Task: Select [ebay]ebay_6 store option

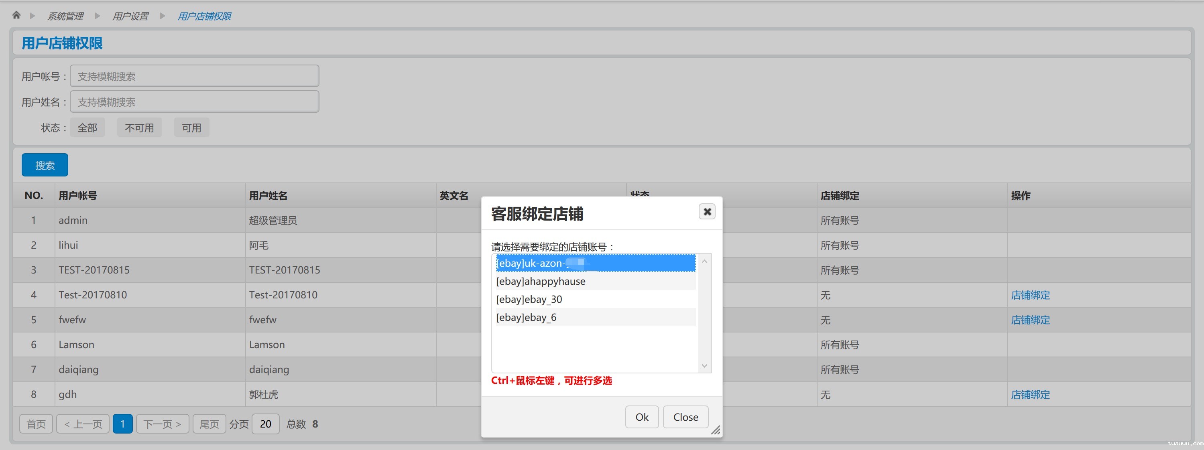Action: 526,318
